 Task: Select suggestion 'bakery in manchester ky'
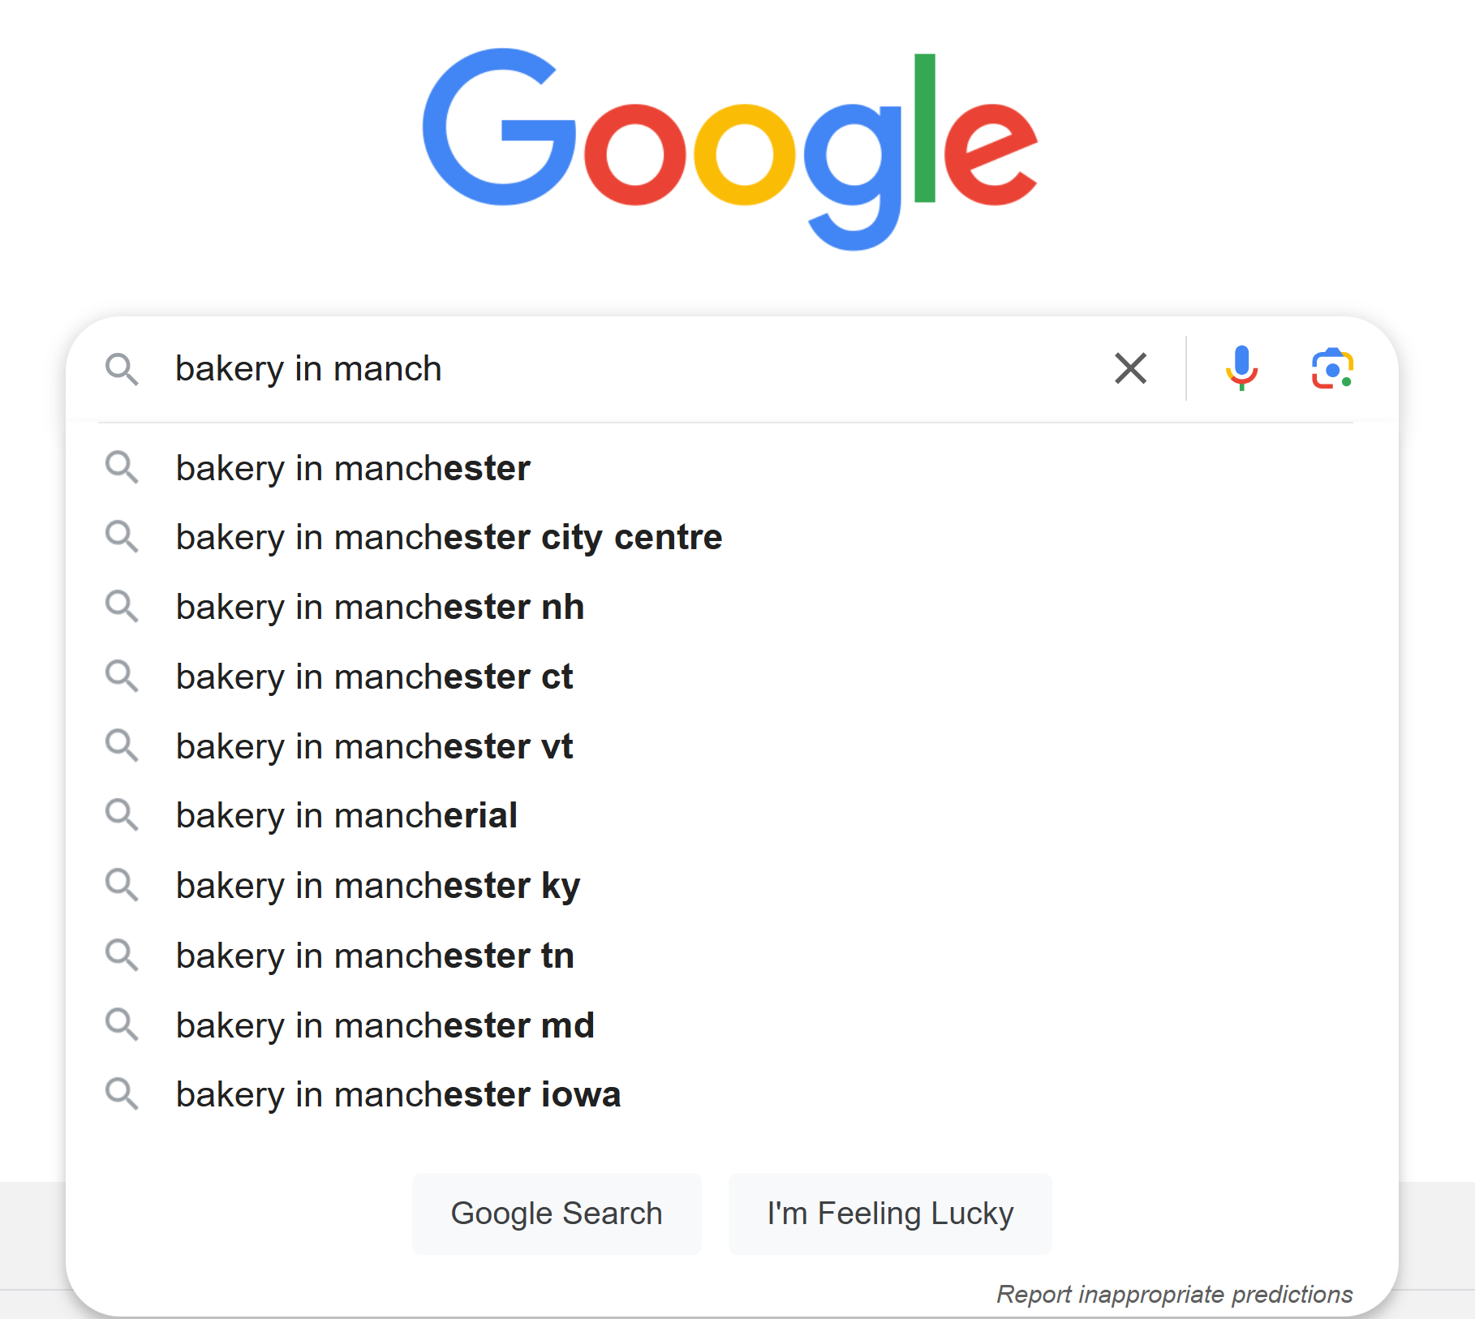[377, 885]
